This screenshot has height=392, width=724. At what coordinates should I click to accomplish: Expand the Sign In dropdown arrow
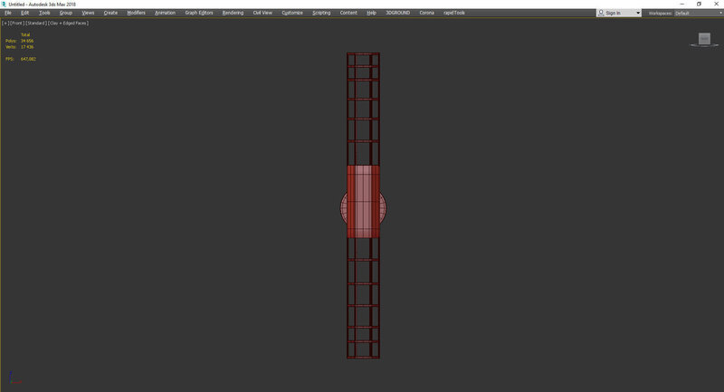pyautogui.click(x=637, y=14)
